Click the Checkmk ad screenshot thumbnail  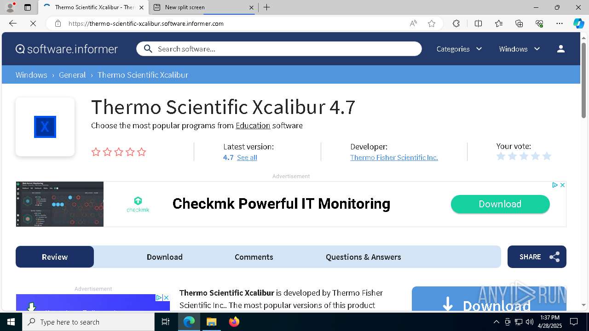(x=60, y=204)
